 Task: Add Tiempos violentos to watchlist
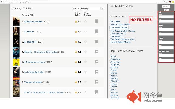97,82
